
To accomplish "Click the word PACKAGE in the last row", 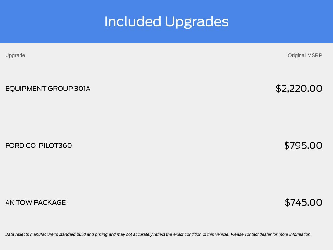I will (50, 202).
